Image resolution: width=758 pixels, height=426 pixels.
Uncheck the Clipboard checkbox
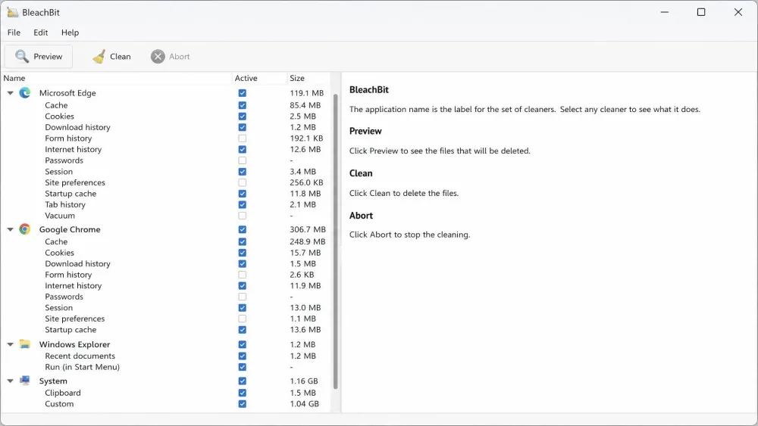[243, 393]
